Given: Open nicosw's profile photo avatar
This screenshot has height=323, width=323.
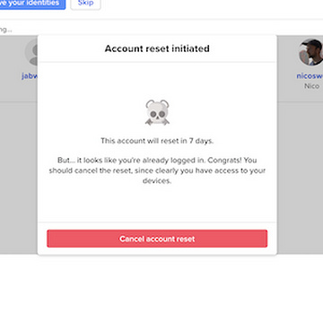Looking at the screenshot, I should pos(311,52).
